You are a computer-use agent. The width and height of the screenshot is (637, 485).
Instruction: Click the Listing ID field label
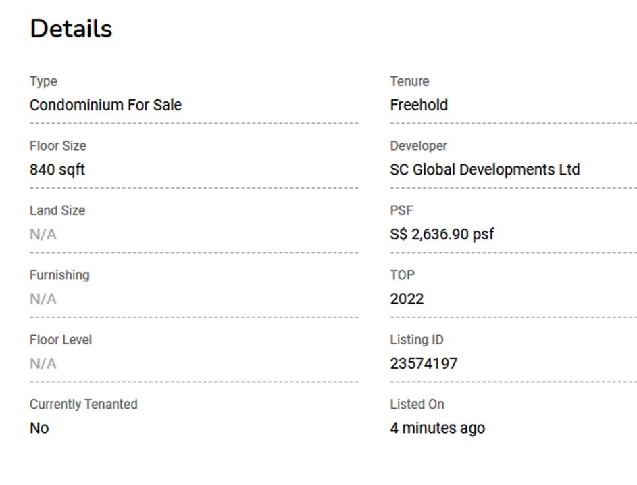click(x=416, y=340)
